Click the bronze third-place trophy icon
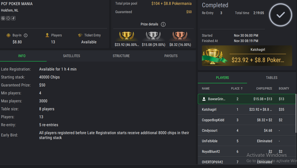This screenshot has width=297, height=168. click(x=180, y=36)
